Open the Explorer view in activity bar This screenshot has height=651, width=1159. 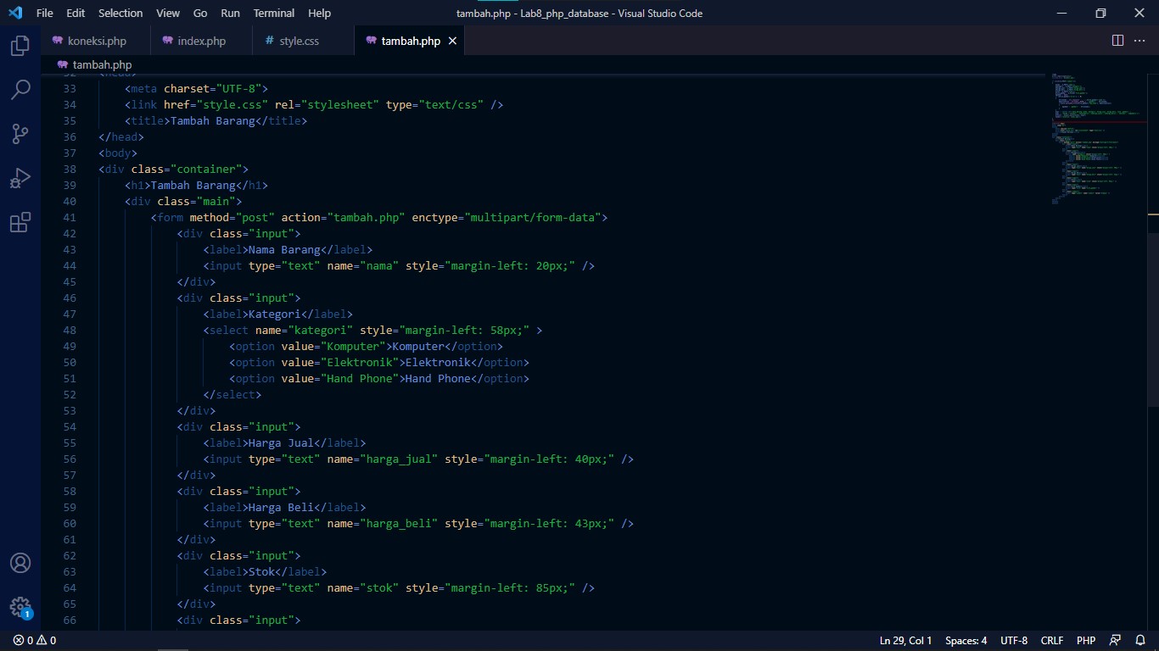(20, 46)
